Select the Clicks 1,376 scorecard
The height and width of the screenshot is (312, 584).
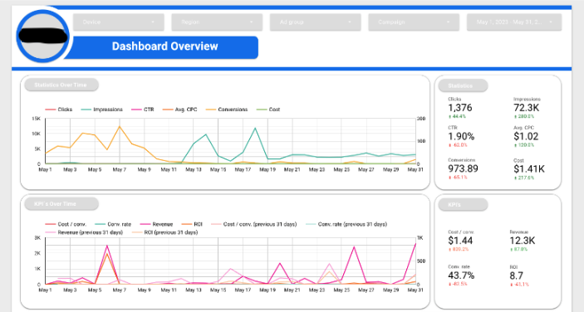(x=460, y=108)
